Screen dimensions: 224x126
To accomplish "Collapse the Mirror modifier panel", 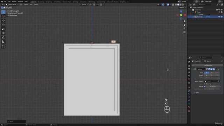I will (193, 69).
